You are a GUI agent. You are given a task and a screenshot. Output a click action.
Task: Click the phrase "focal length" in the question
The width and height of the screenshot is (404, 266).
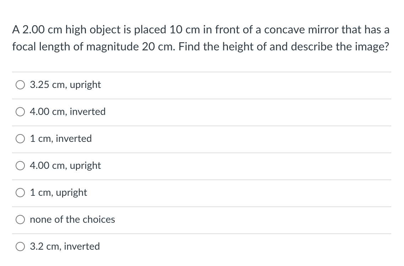click(39, 47)
